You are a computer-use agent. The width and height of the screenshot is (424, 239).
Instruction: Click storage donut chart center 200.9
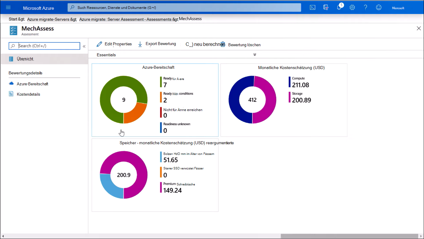click(x=124, y=175)
